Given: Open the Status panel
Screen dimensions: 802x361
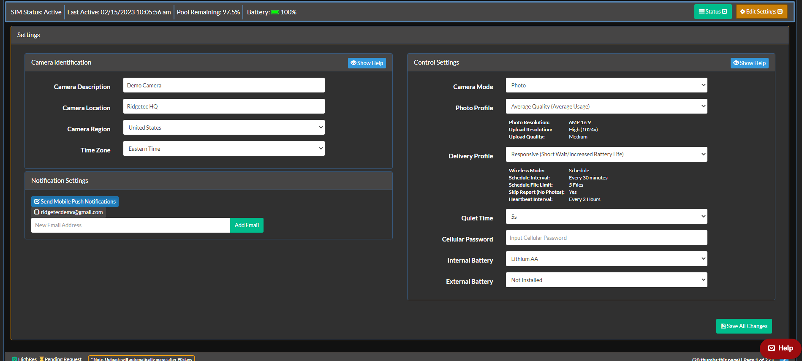Looking at the screenshot, I should tap(712, 12).
